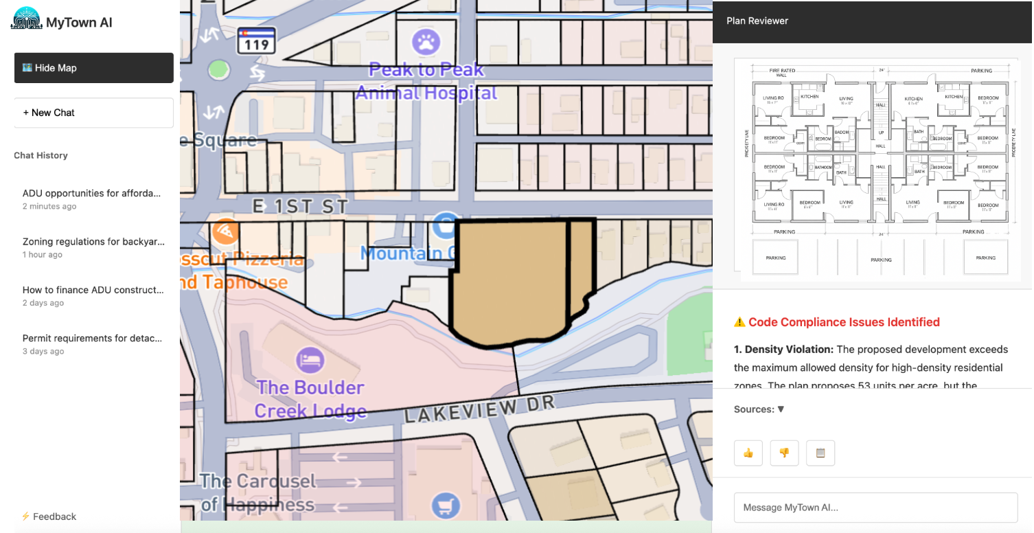This screenshot has height=533, width=1034.
Task: Click the shopping cart map marker
Action: tap(444, 506)
